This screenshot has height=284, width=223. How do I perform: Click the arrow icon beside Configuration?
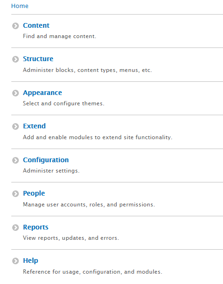(x=16, y=160)
